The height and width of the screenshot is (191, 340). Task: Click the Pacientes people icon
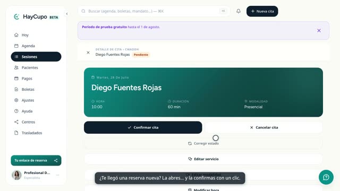pos(16,67)
